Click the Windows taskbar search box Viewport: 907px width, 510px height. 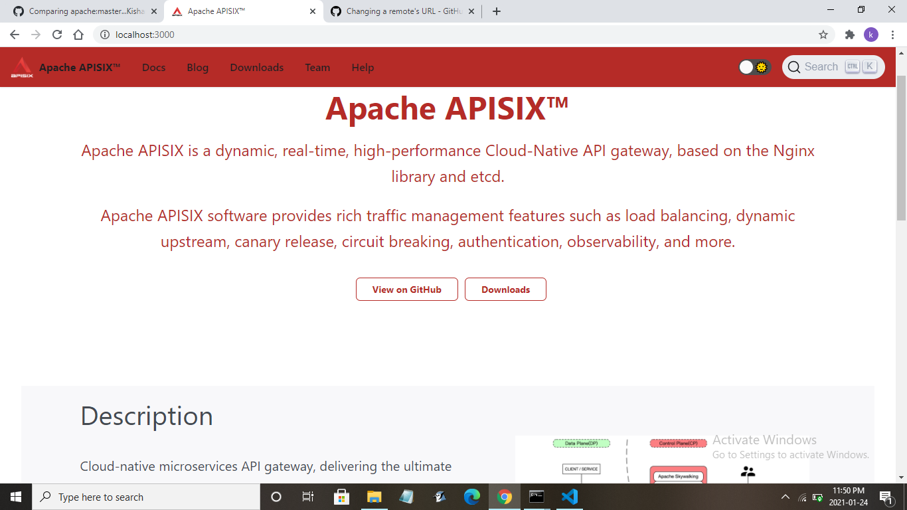[x=146, y=497]
